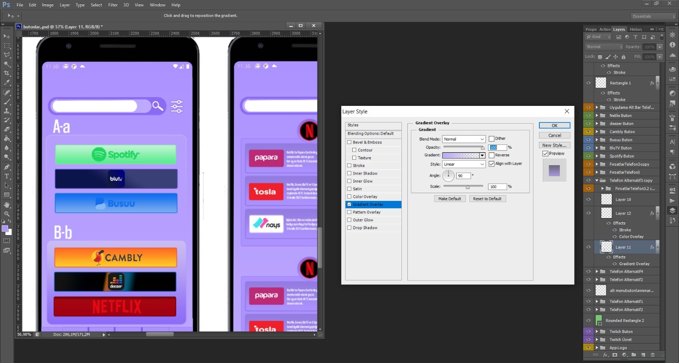The image size is (679, 363).
Task: Filter layers by type T icon
Action: [x=635, y=37]
